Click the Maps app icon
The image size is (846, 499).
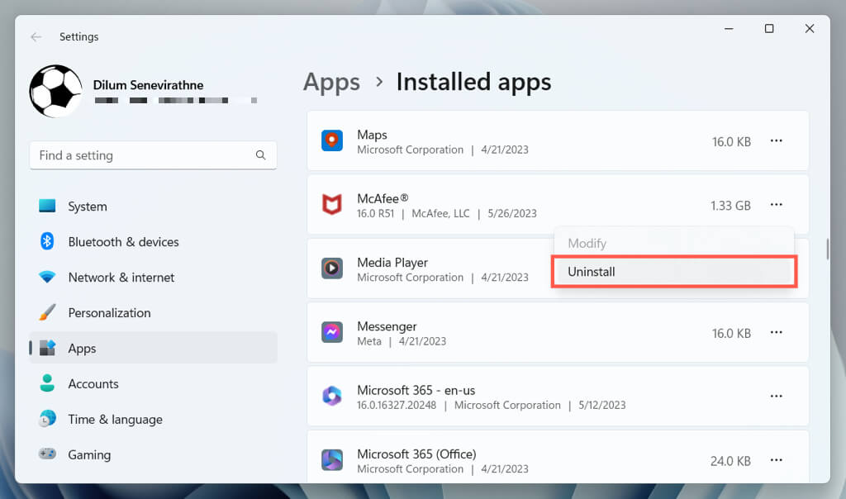[332, 140]
